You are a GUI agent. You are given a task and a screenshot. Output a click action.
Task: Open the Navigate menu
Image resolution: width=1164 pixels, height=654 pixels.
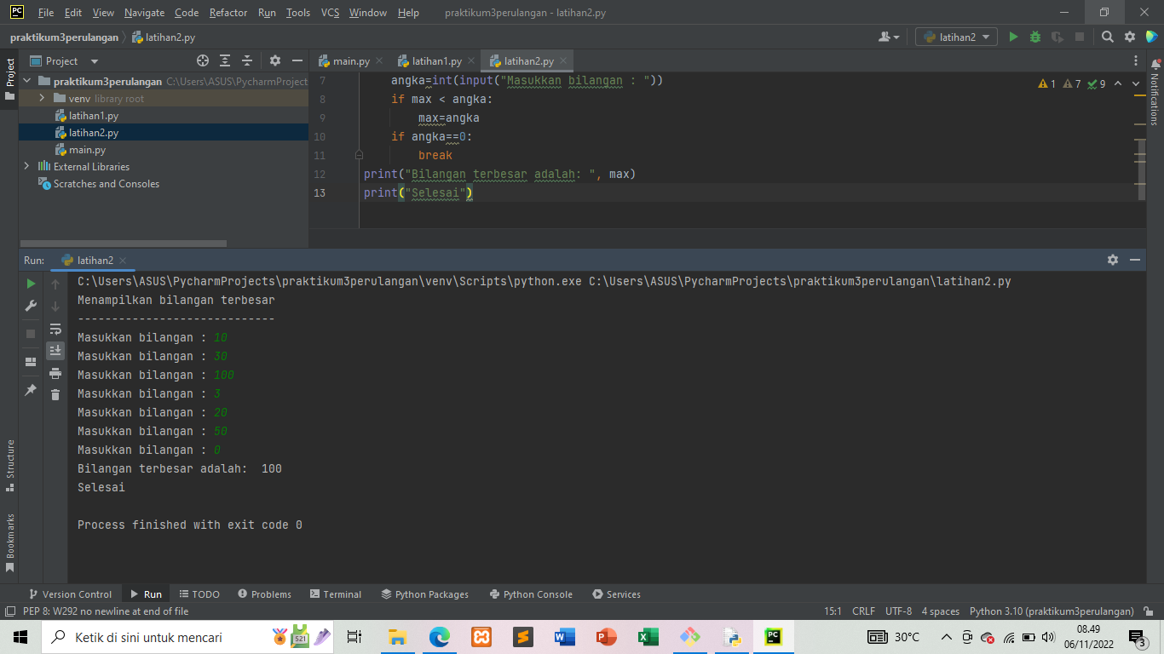[143, 13]
